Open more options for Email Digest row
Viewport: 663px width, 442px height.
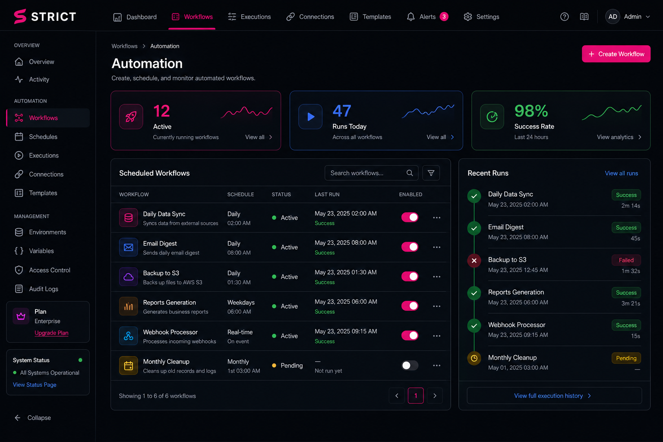coord(437,247)
